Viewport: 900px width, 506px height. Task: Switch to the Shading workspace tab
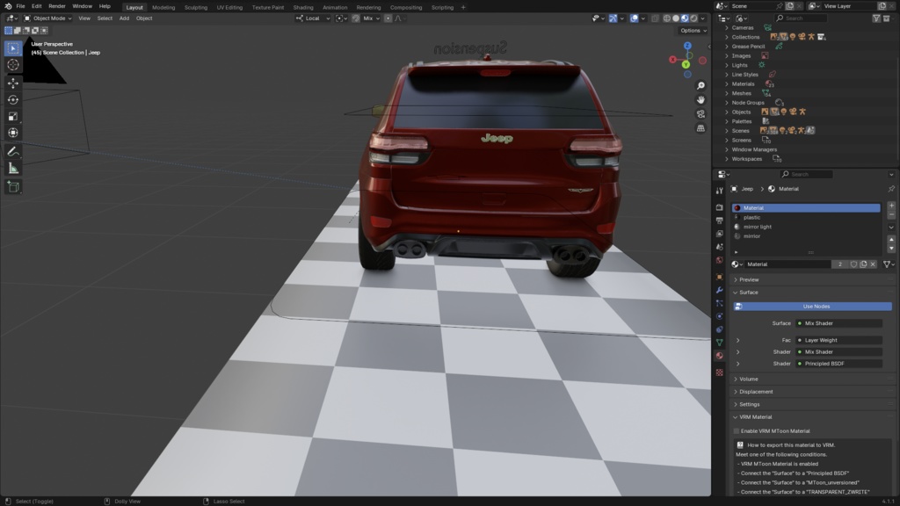tap(303, 7)
